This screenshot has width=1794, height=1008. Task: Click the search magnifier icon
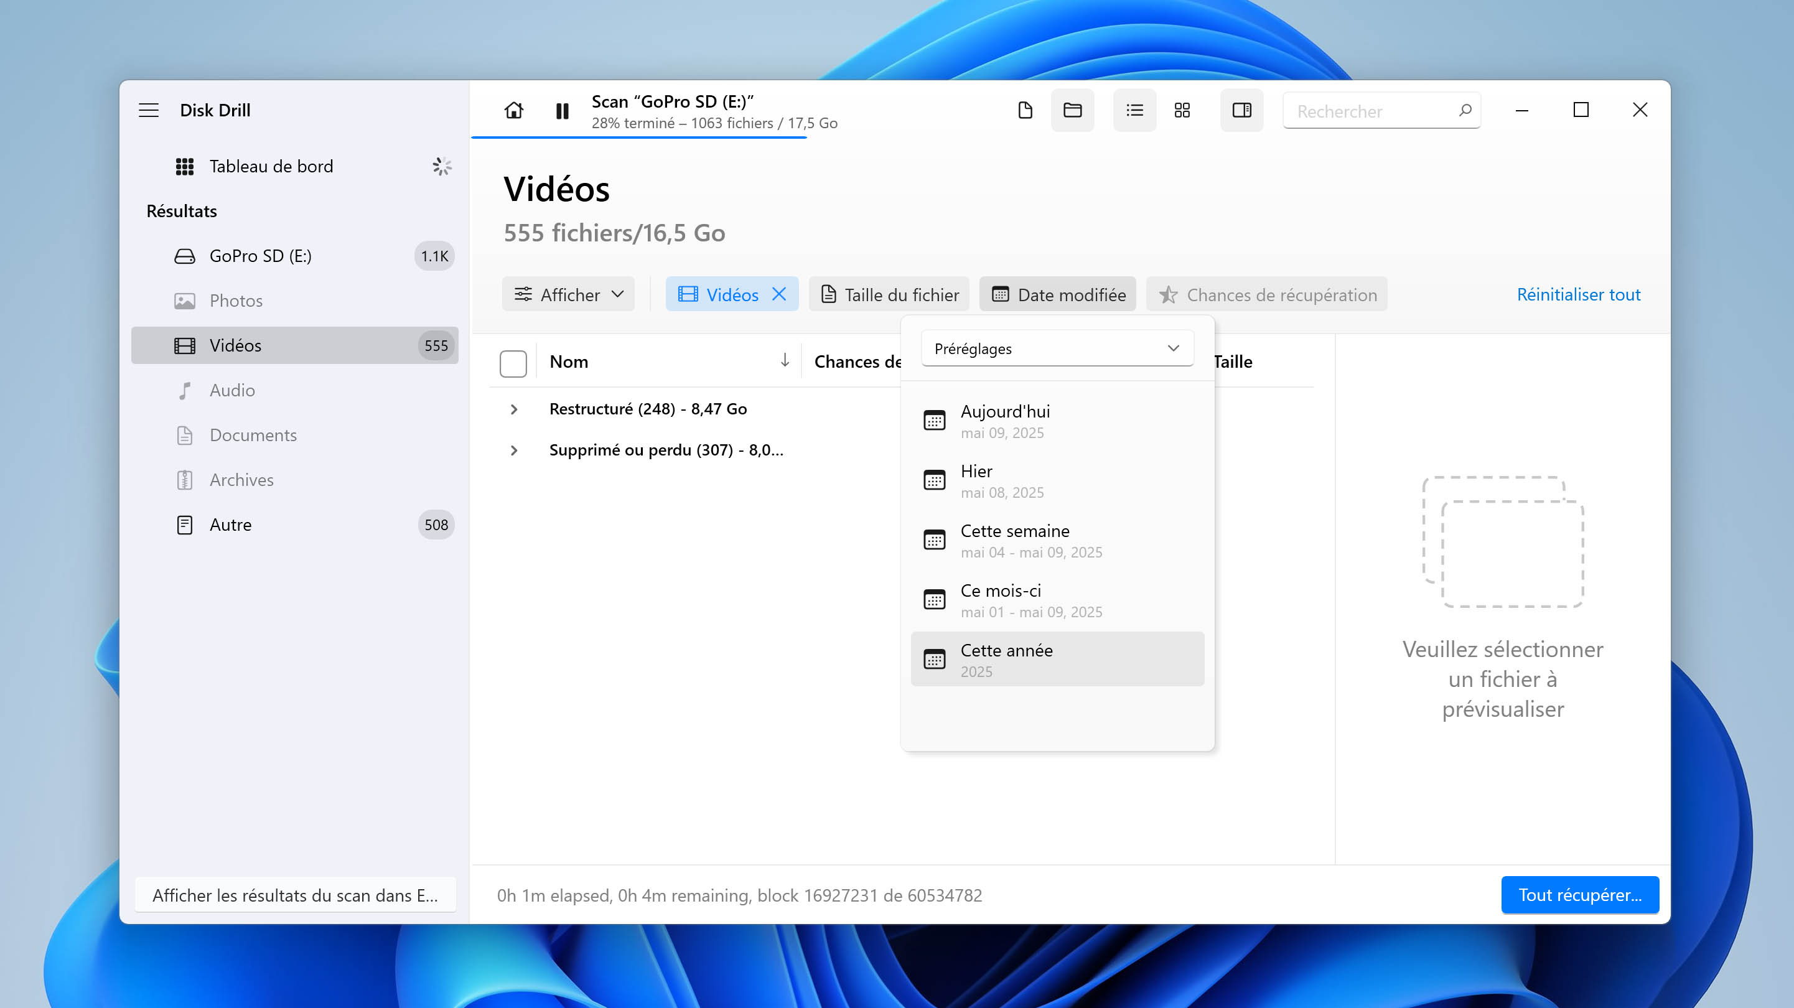[x=1465, y=110]
